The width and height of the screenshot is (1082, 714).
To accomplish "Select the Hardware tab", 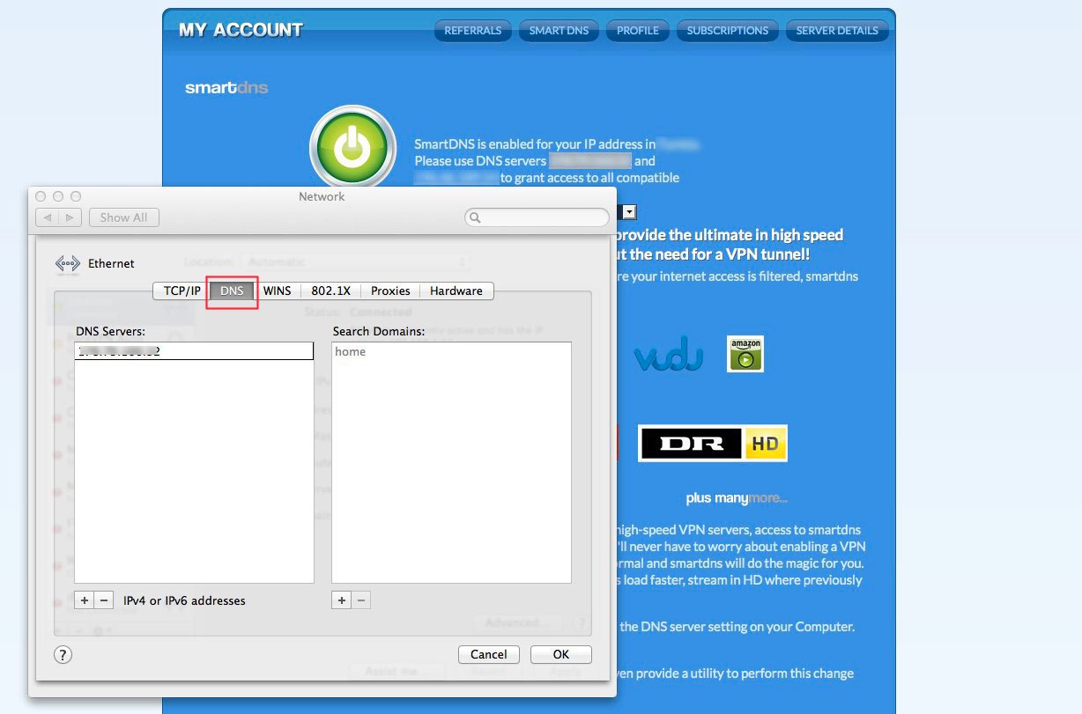I will pyautogui.click(x=456, y=291).
